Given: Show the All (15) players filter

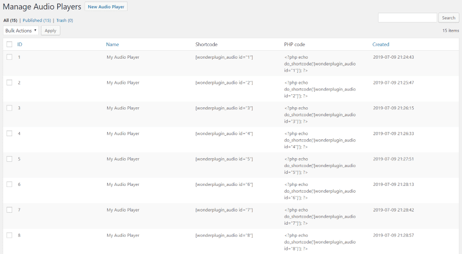Looking at the screenshot, I should (10, 20).
